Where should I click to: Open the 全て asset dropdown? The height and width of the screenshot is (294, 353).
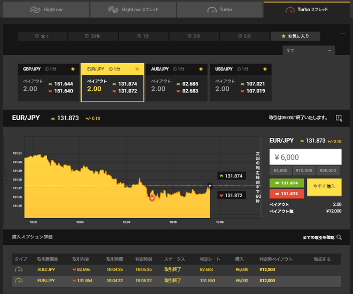(309, 51)
